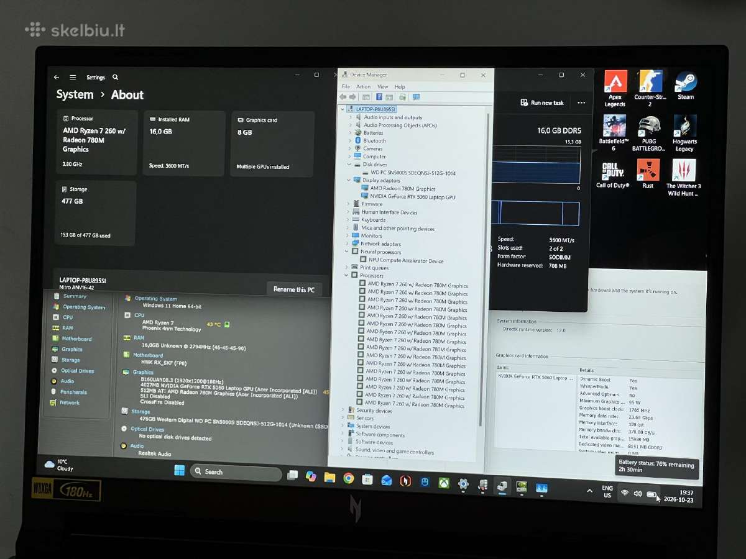Screen dimensions: 746x559
Task: Click the back arrow in Settings
Action: [x=57, y=77]
